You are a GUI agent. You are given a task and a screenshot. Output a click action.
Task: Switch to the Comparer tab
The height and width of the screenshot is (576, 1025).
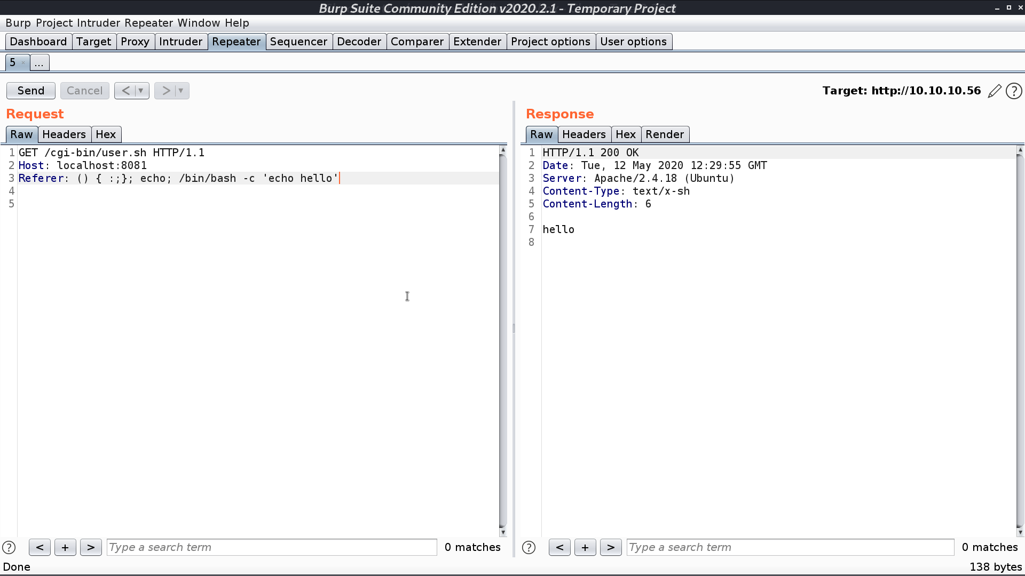(417, 42)
